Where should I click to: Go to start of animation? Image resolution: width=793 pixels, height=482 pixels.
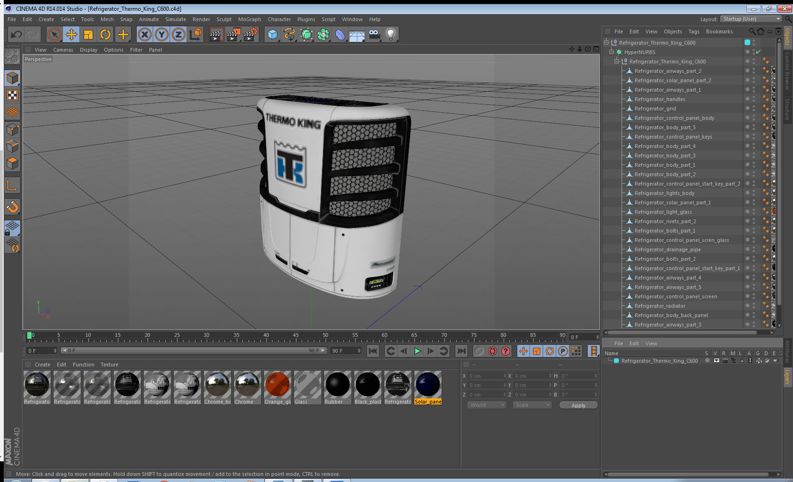(373, 351)
